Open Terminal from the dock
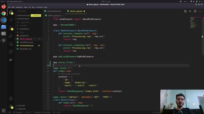 4,34
